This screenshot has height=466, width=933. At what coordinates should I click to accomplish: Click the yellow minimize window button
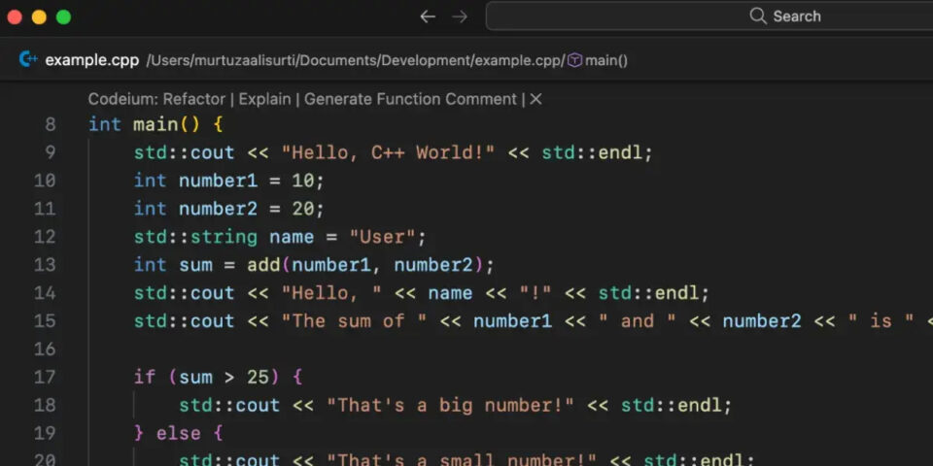pyautogui.click(x=39, y=17)
